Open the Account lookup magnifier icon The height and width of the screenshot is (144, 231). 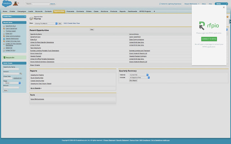[21, 73]
